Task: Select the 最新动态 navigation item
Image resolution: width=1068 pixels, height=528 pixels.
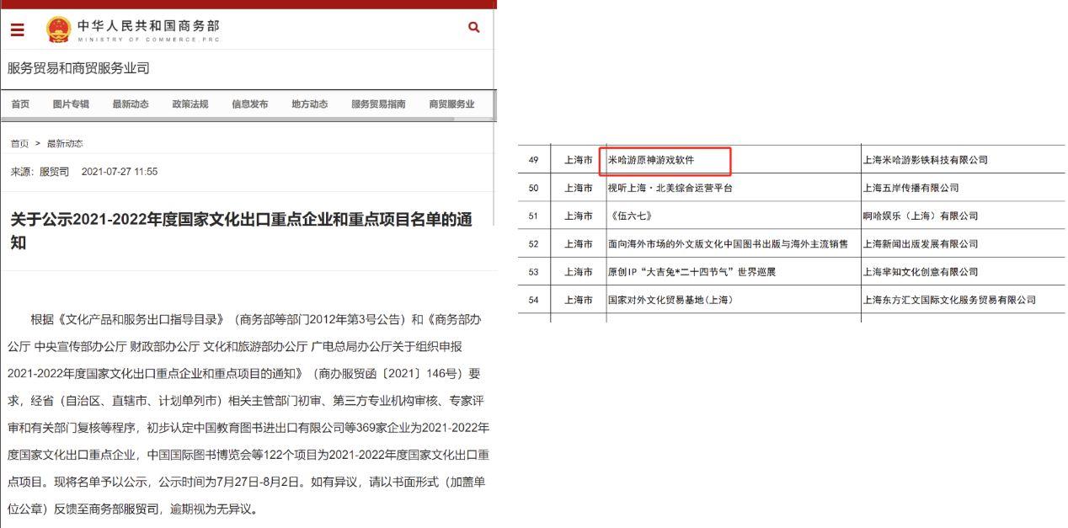Action: point(131,104)
